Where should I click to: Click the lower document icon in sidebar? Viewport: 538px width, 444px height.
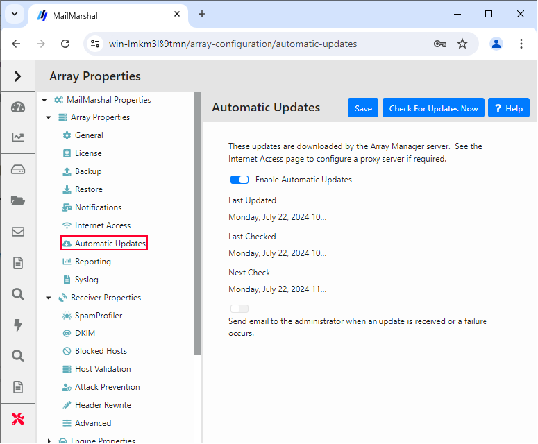(x=18, y=387)
